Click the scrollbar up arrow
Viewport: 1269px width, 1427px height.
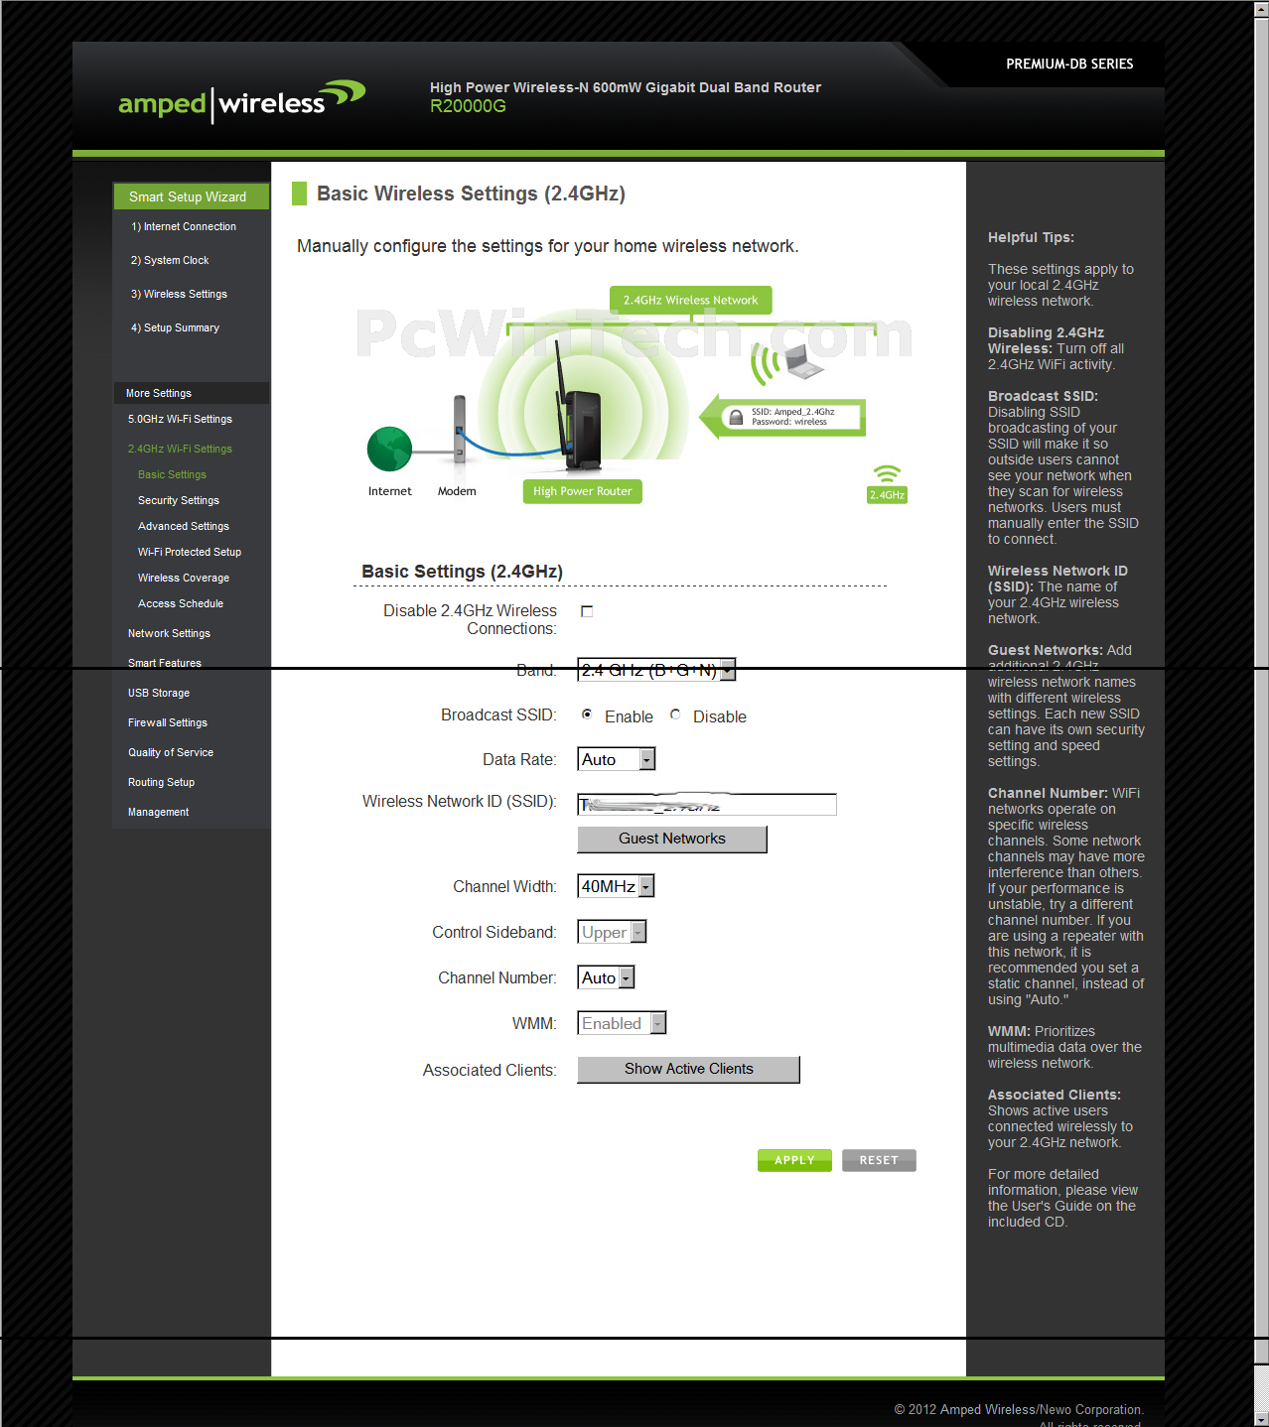click(1261, 8)
